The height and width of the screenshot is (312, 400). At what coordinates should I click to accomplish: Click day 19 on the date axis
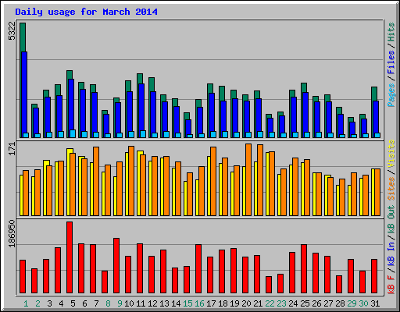point(234,303)
